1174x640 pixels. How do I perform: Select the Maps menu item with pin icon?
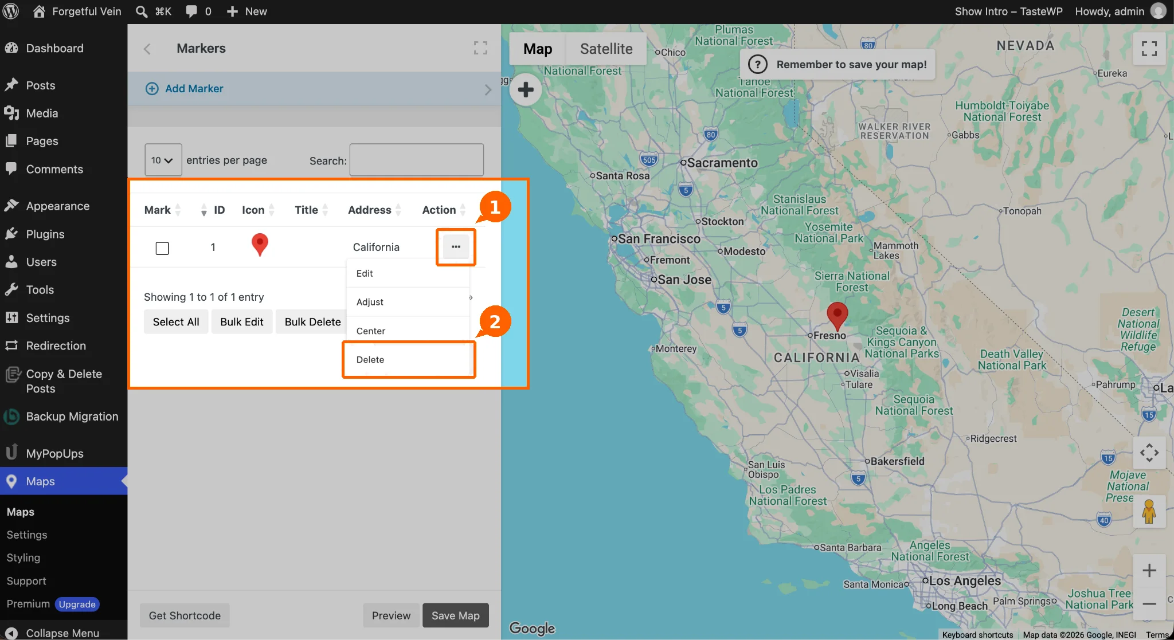[x=64, y=481]
